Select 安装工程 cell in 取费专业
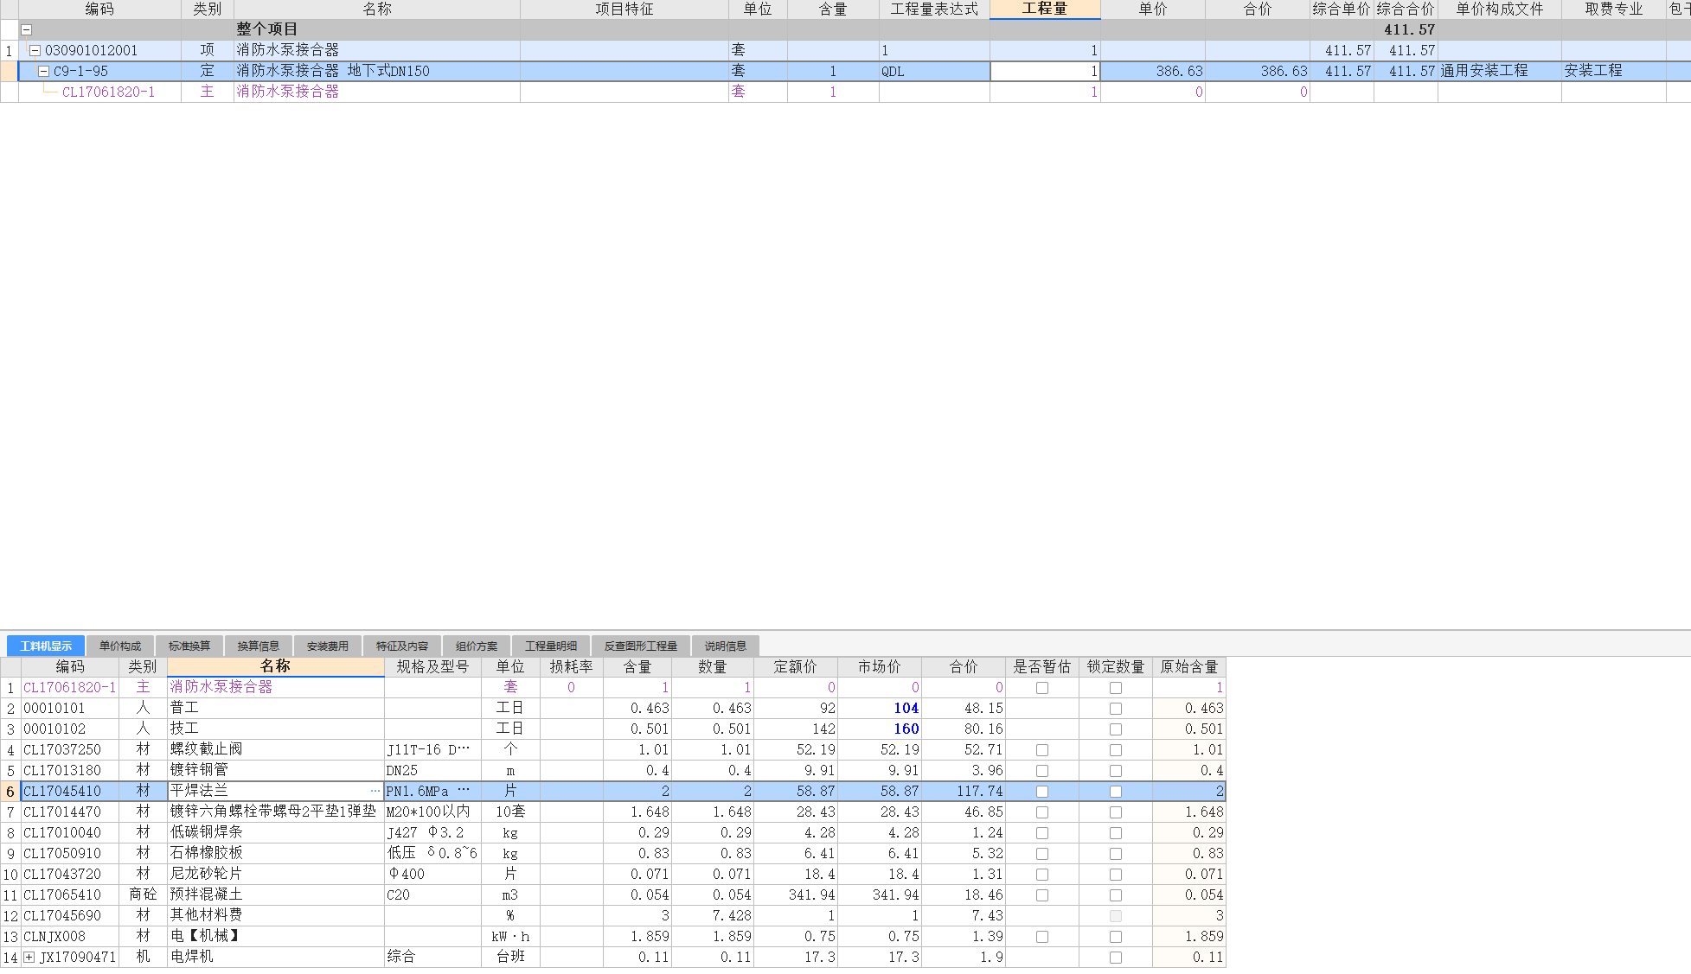Image resolution: width=1691 pixels, height=974 pixels. point(1614,71)
